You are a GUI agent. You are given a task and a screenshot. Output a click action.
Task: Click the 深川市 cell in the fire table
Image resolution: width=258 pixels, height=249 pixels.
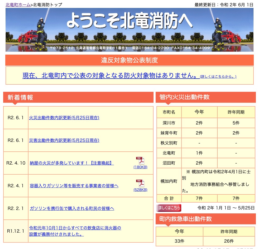coord(169,123)
